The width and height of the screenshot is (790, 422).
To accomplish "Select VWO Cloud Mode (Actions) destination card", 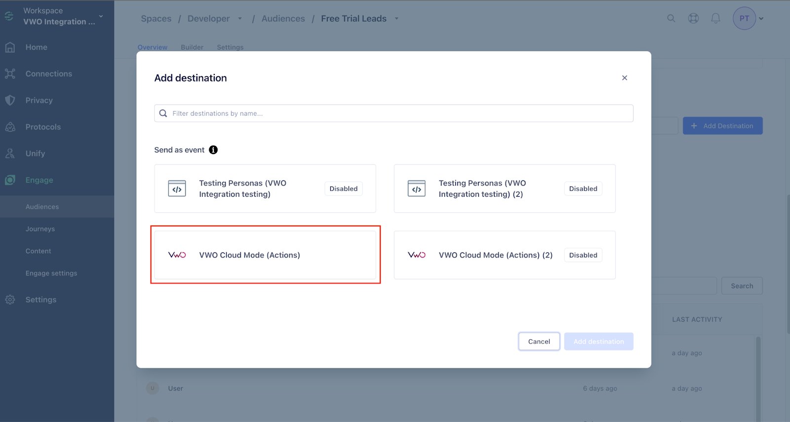I will 265,255.
